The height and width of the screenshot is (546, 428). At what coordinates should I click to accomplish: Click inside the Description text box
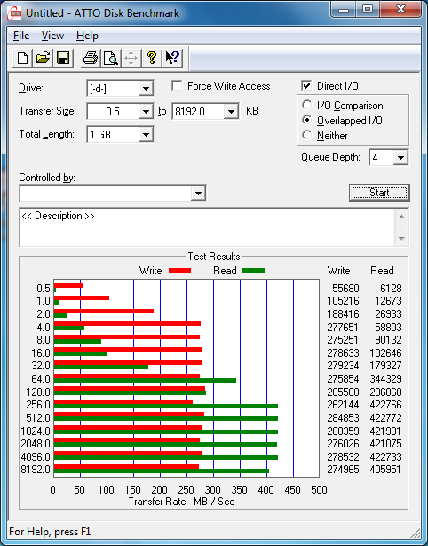point(208,227)
